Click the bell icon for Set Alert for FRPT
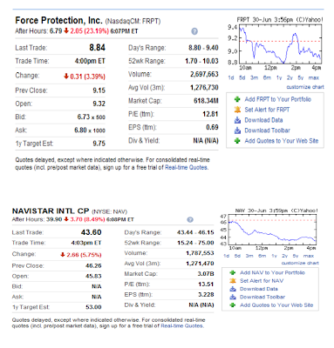Image resolution: width=334 pixels, height=348 pixels. click(237, 110)
